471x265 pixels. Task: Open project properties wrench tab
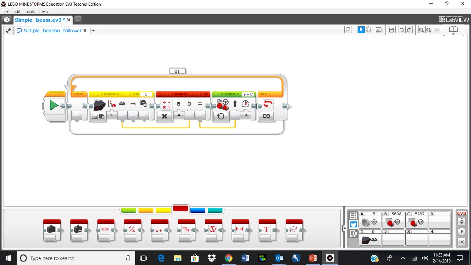click(8, 31)
